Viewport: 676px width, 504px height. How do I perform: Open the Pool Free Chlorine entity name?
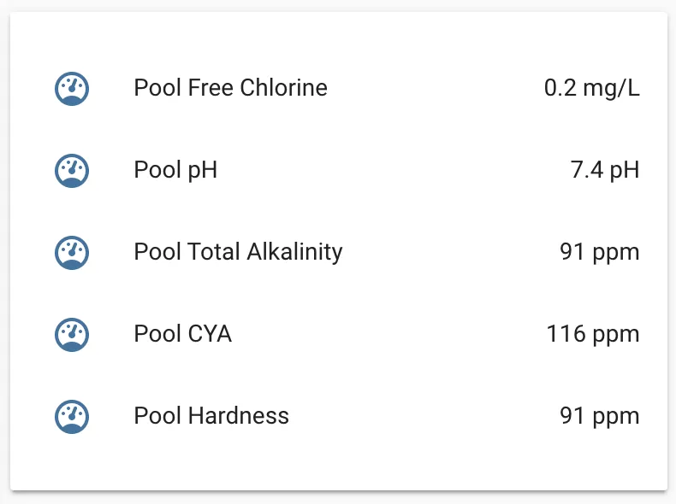[x=231, y=88]
